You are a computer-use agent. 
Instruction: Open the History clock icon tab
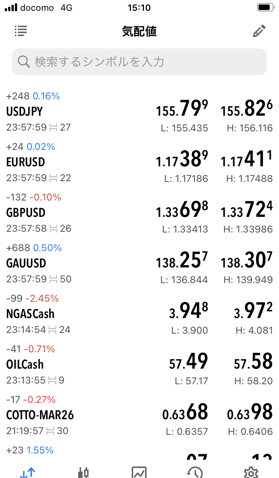click(x=195, y=472)
